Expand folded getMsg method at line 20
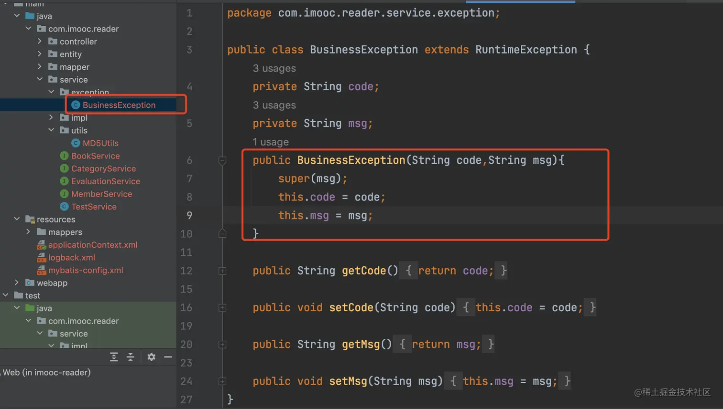Screen dimensions: 723x409 click(x=222, y=345)
